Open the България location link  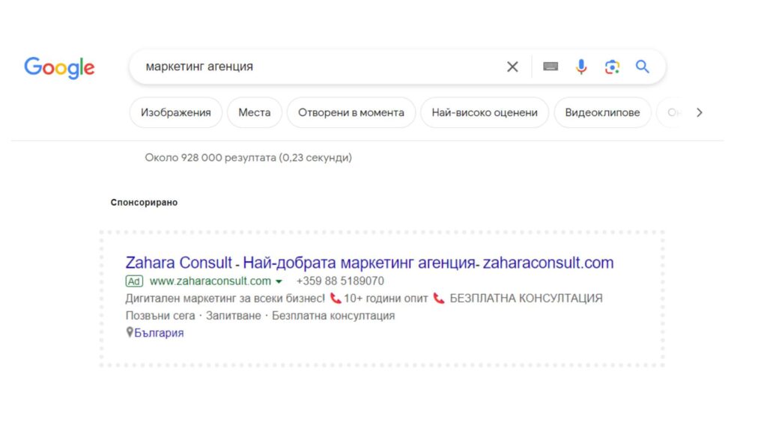[159, 333]
